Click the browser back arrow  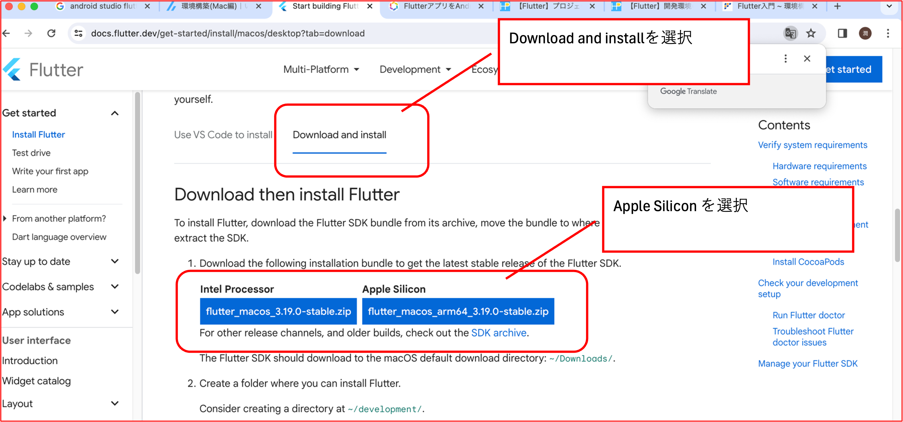click(6, 33)
